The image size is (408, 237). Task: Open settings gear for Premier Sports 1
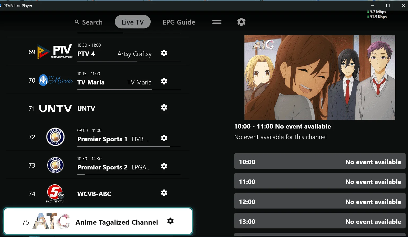[x=164, y=138]
